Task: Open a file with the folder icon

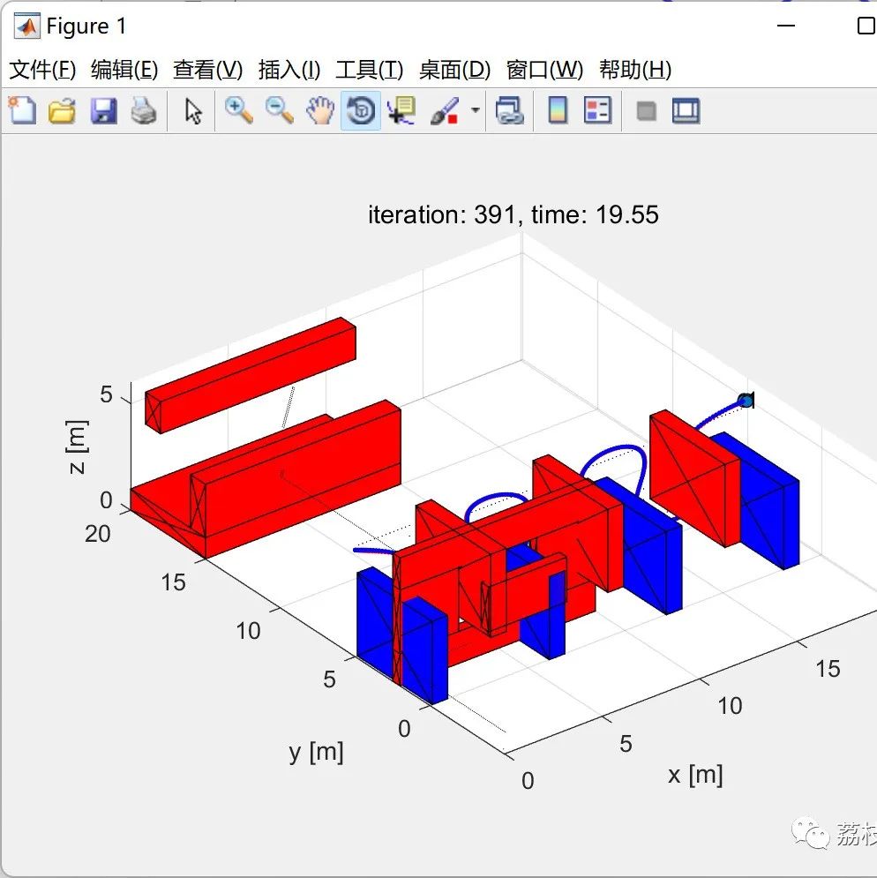Action: click(62, 110)
